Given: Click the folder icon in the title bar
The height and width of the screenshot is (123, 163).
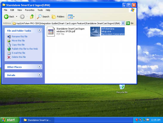Looking at the screenshot, I should [4, 5].
